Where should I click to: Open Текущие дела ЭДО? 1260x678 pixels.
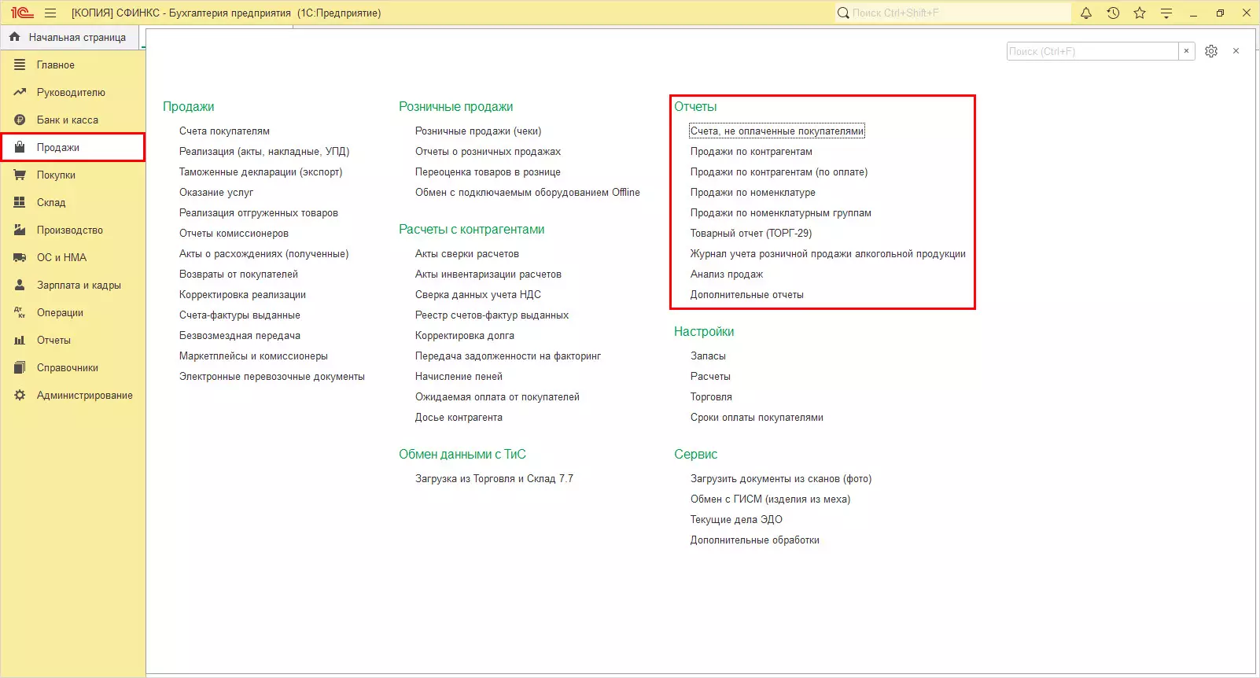[x=736, y=519]
